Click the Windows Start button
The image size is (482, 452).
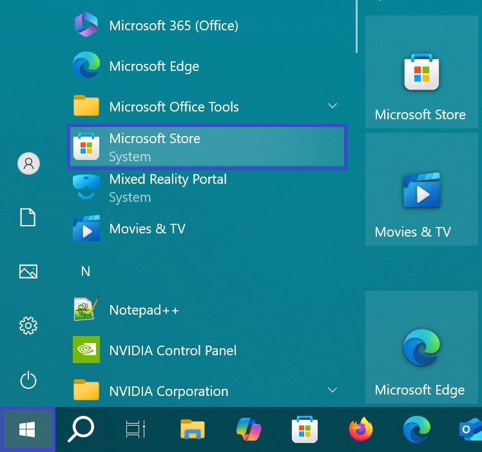(x=28, y=429)
